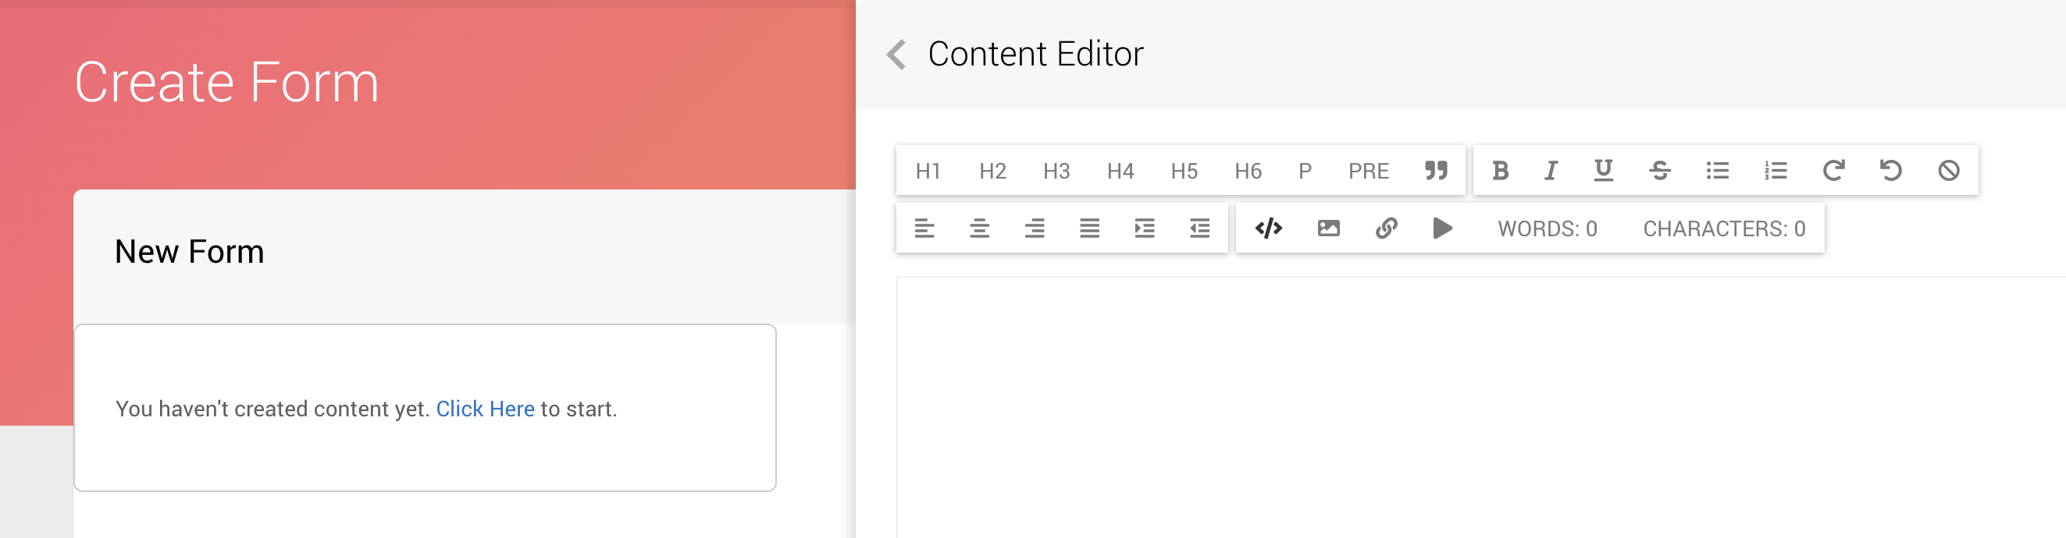Insert a numbered list
This screenshot has width=2066, height=538.
[x=1775, y=171]
